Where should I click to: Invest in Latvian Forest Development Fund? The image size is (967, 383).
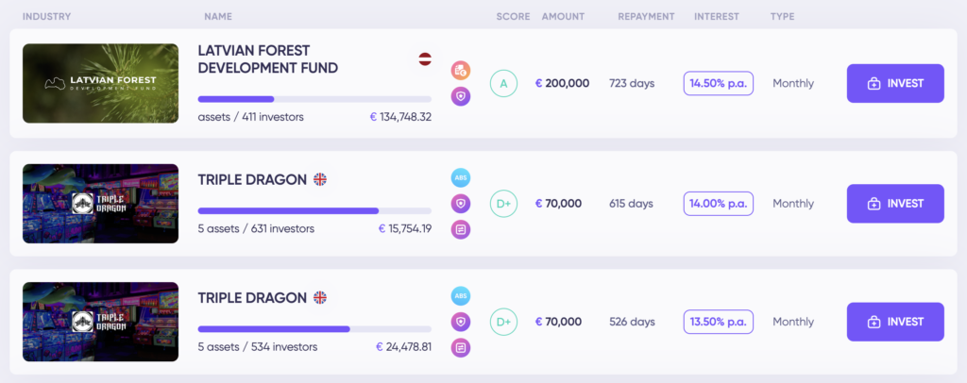[895, 83]
